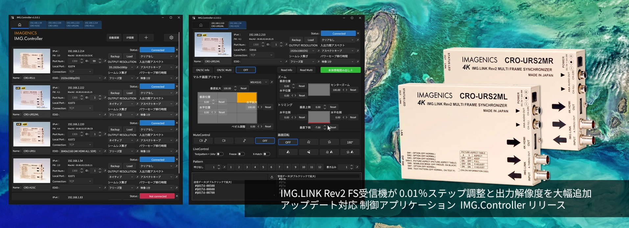The width and height of the screenshot is (629, 228).
Task: Open M9:H3.V1 preset dropdown
Action: pyautogui.click(x=259, y=82)
